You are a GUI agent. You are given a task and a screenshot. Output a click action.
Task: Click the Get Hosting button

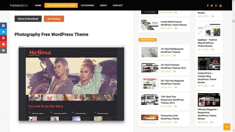54,19
